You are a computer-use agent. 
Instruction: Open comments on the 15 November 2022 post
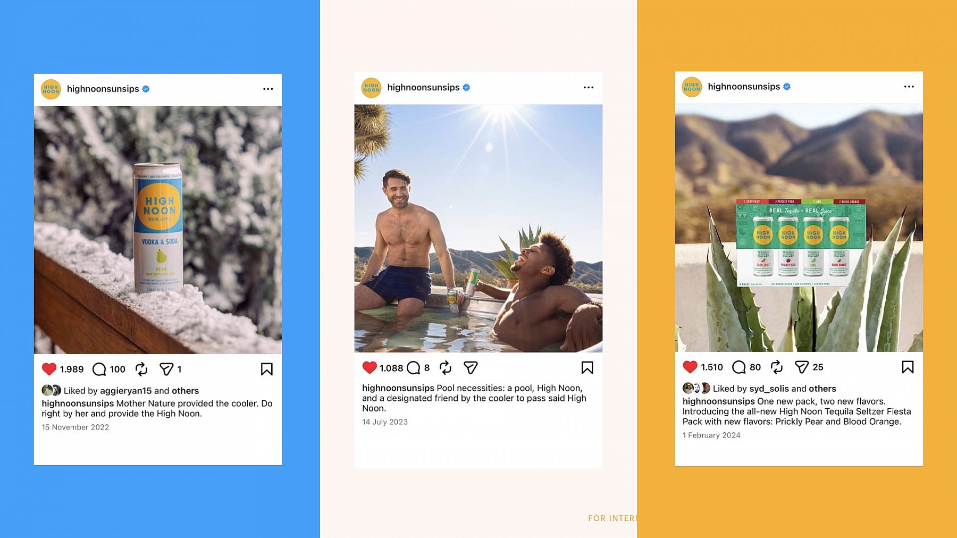(x=99, y=369)
